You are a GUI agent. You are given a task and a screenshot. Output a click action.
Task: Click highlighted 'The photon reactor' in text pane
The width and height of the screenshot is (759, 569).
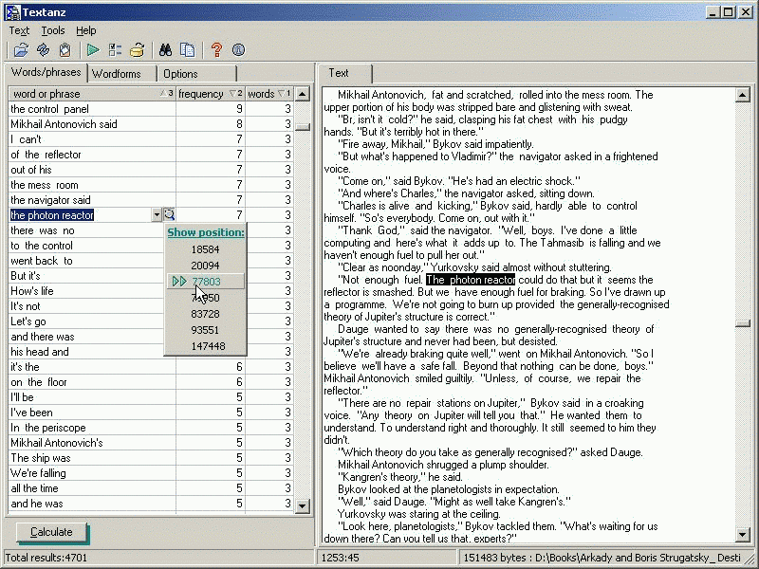tap(470, 280)
